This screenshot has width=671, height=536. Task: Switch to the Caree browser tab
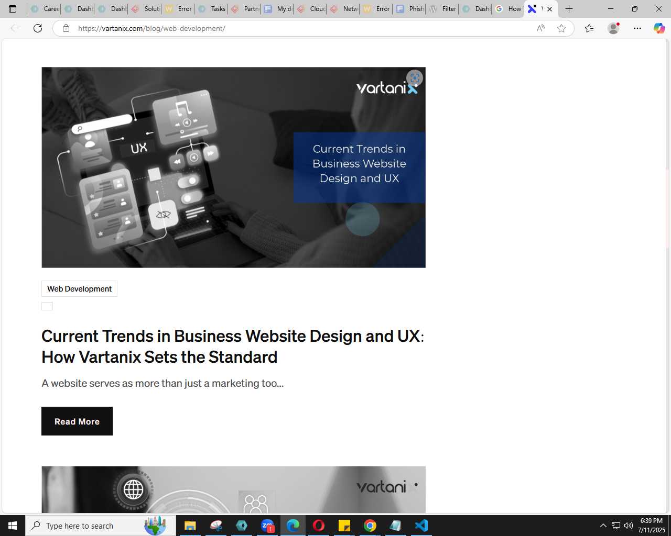point(45,9)
